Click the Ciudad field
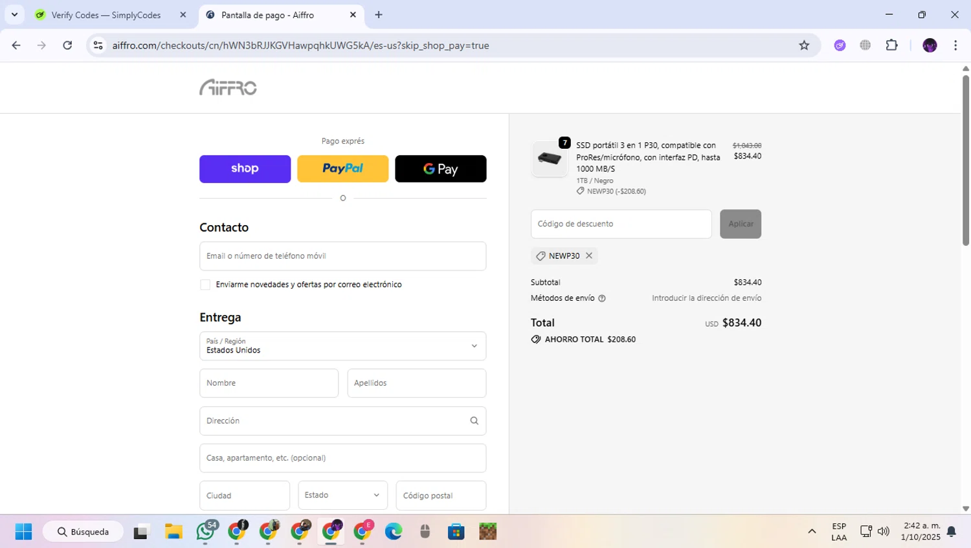 click(245, 496)
